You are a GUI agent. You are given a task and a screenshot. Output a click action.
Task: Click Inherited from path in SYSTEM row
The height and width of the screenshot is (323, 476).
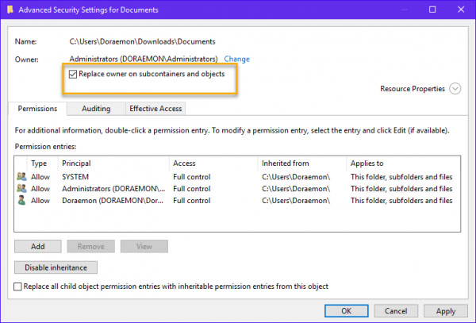[x=296, y=177]
